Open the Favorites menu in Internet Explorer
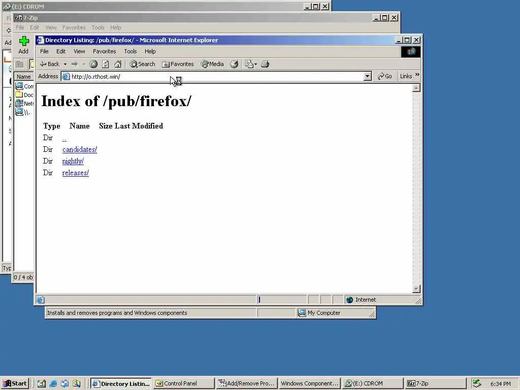The width and height of the screenshot is (520, 390). click(x=105, y=51)
